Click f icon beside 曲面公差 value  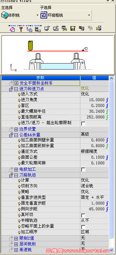point(107,157)
